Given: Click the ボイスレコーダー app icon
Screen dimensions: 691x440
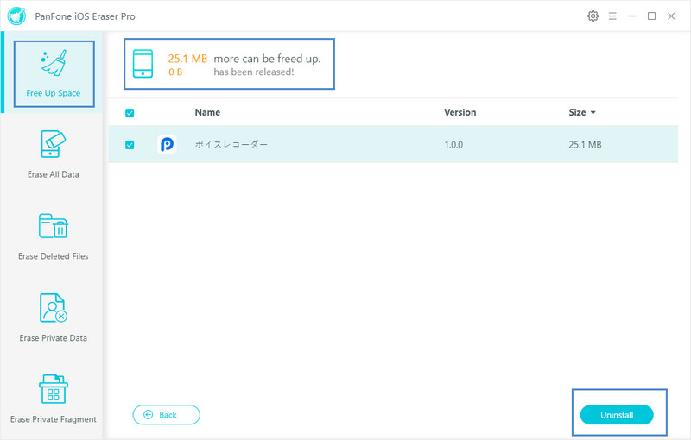Looking at the screenshot, I should pos(167,144).
